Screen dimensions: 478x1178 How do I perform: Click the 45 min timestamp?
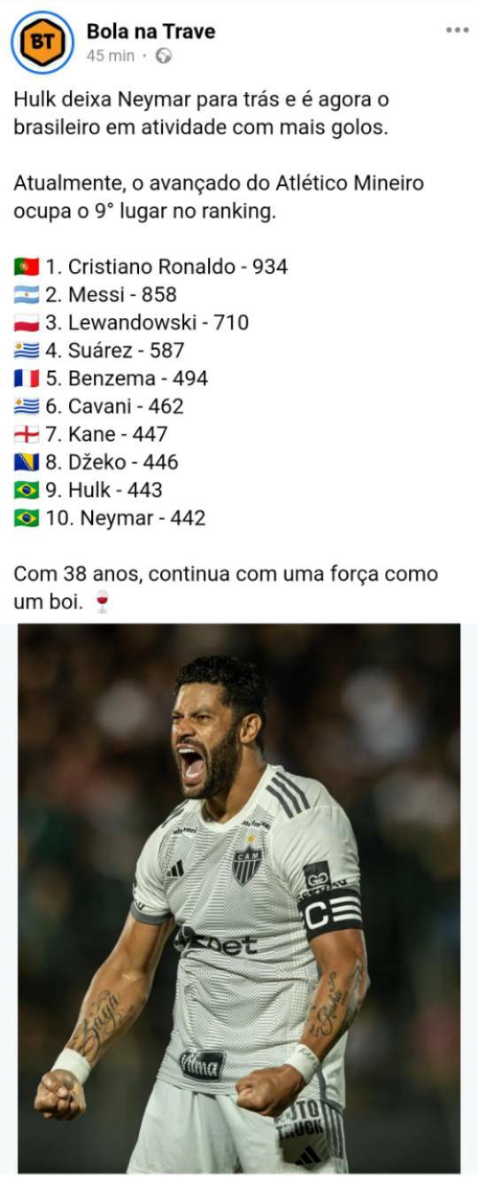(111, 56)
